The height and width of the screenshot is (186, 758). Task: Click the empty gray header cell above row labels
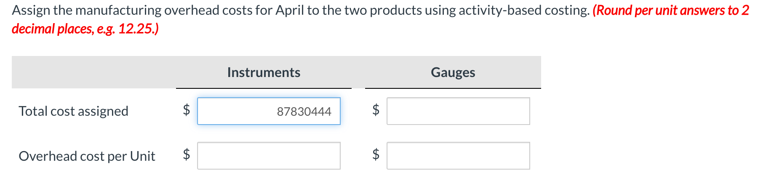click(94, 72)
